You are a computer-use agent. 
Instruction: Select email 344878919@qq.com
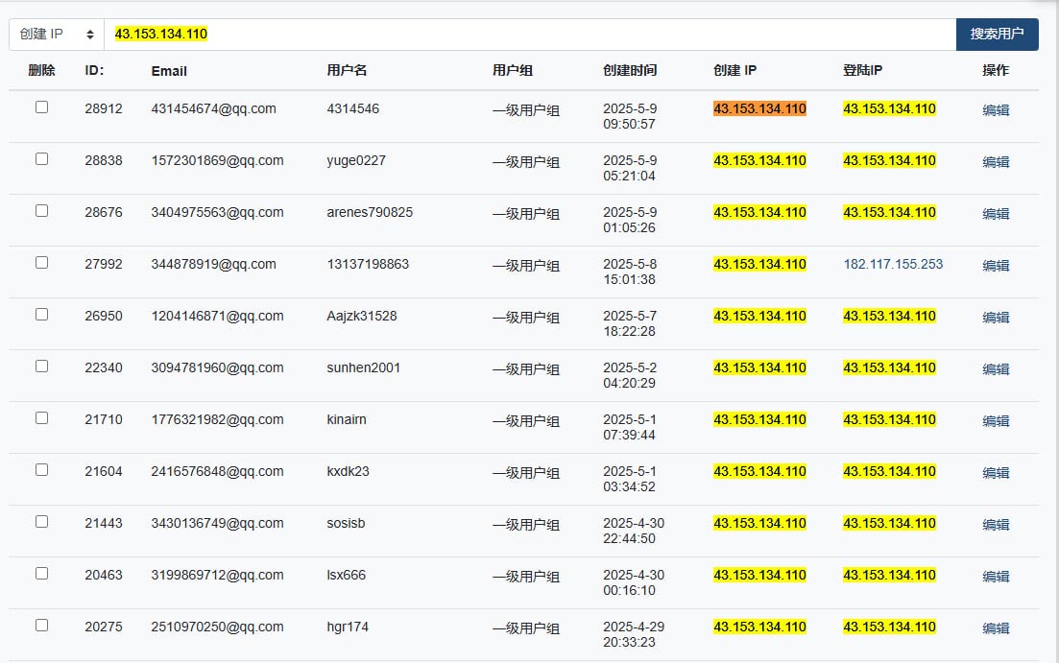pos(213,264)
